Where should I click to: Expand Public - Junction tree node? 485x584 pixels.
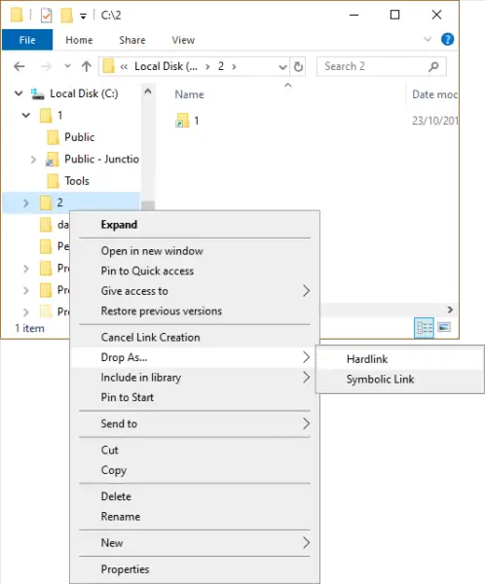(33, 160)
